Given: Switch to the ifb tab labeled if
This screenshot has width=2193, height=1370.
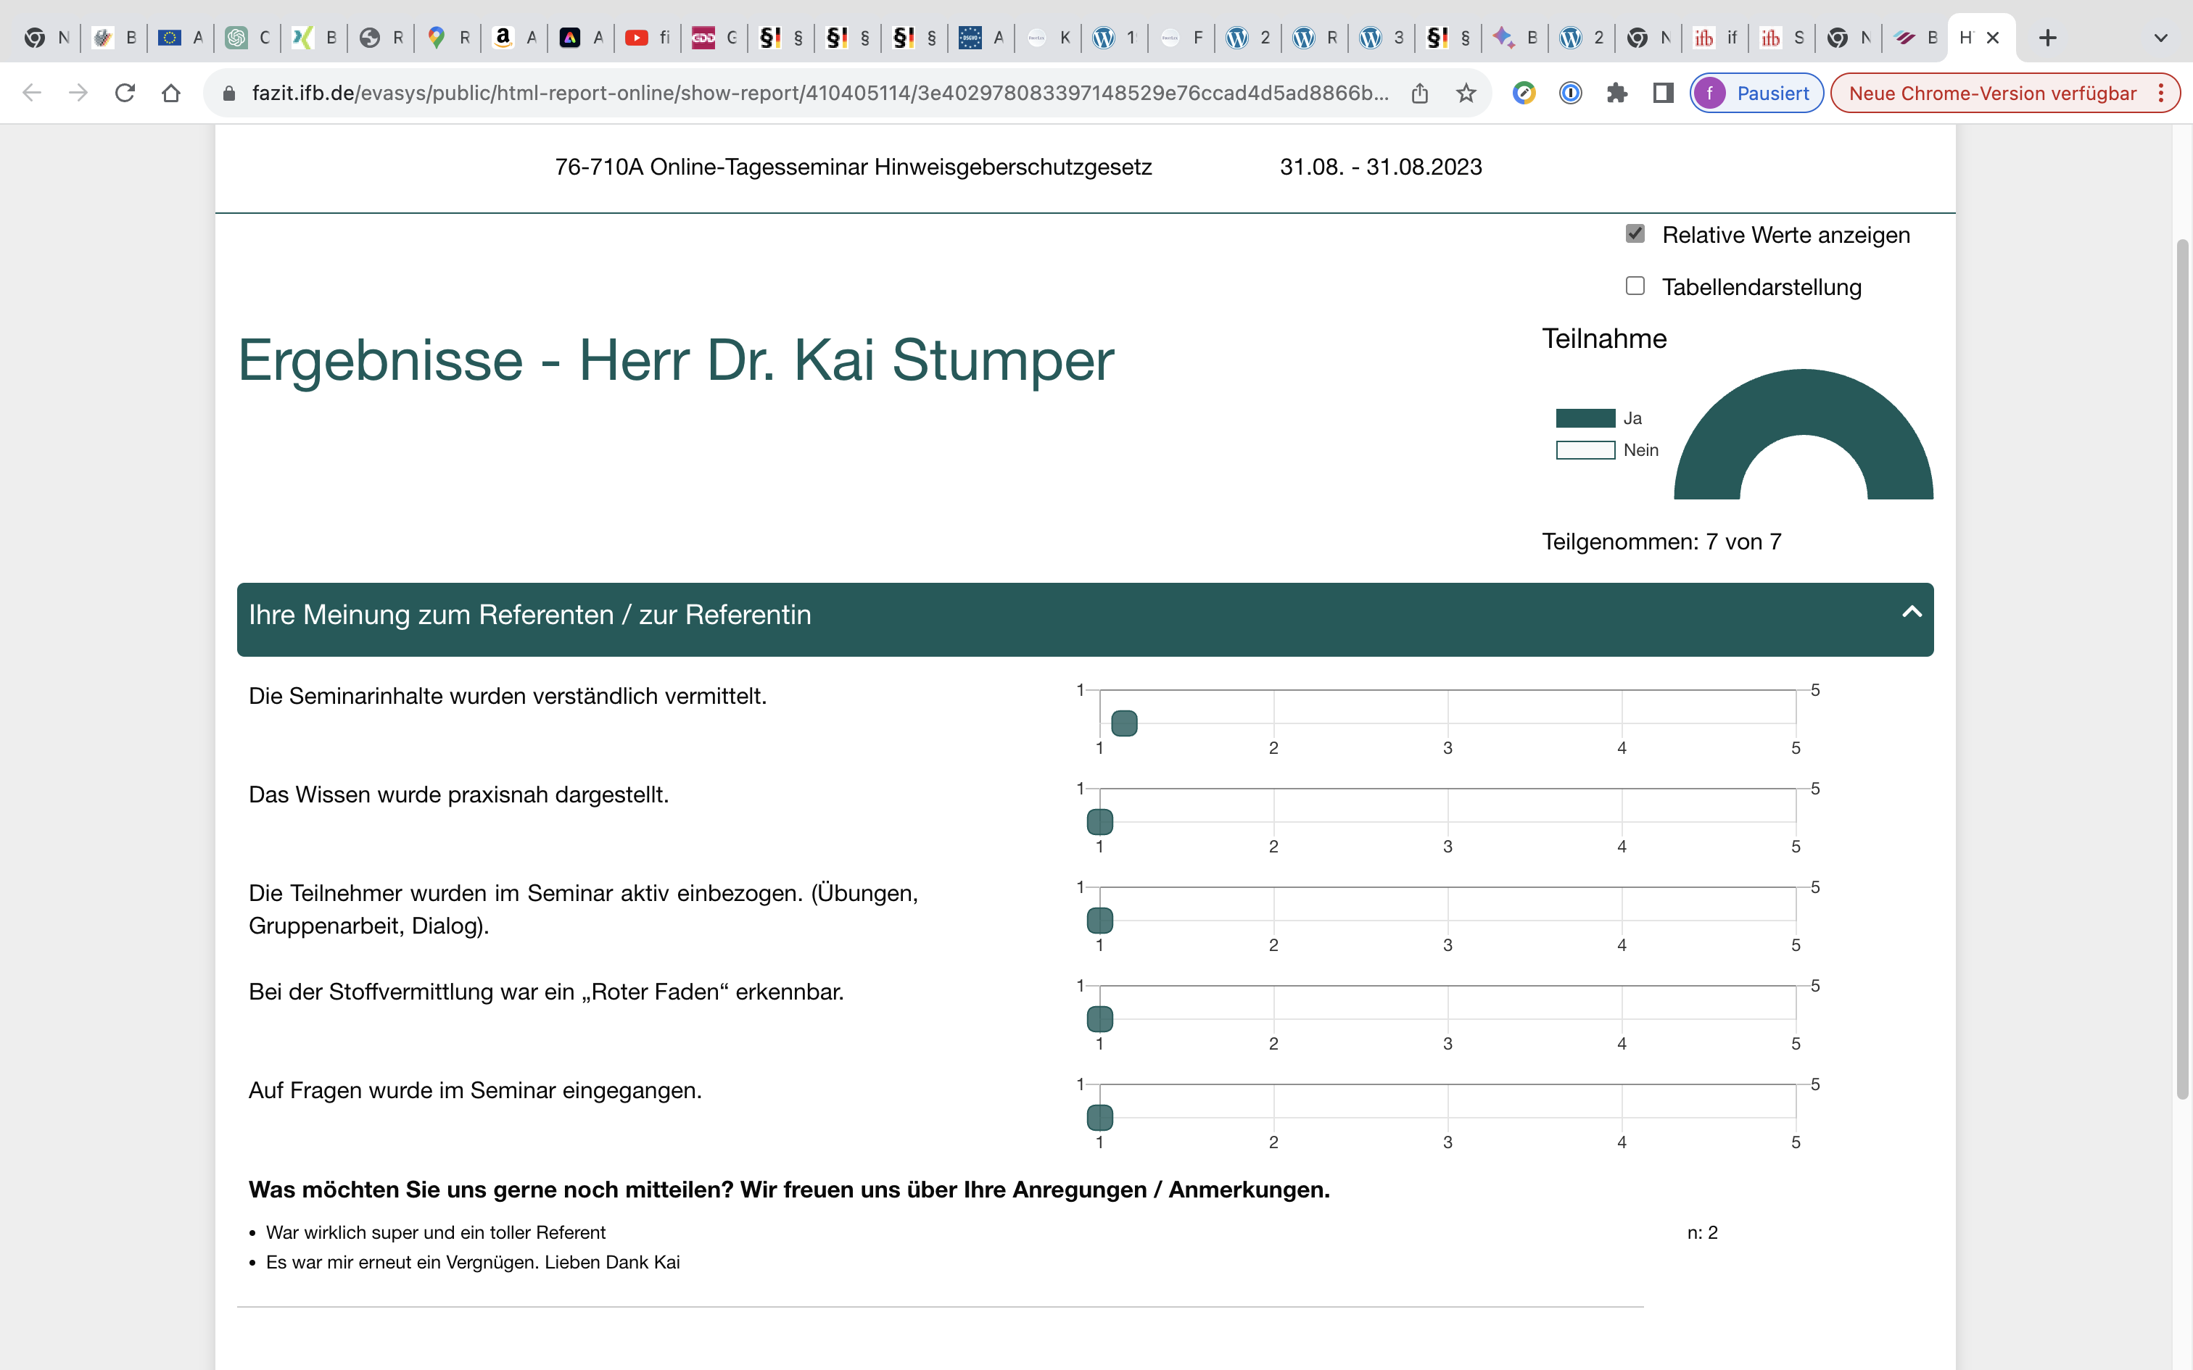Looking at the screenshot, I should point(1714,38).
